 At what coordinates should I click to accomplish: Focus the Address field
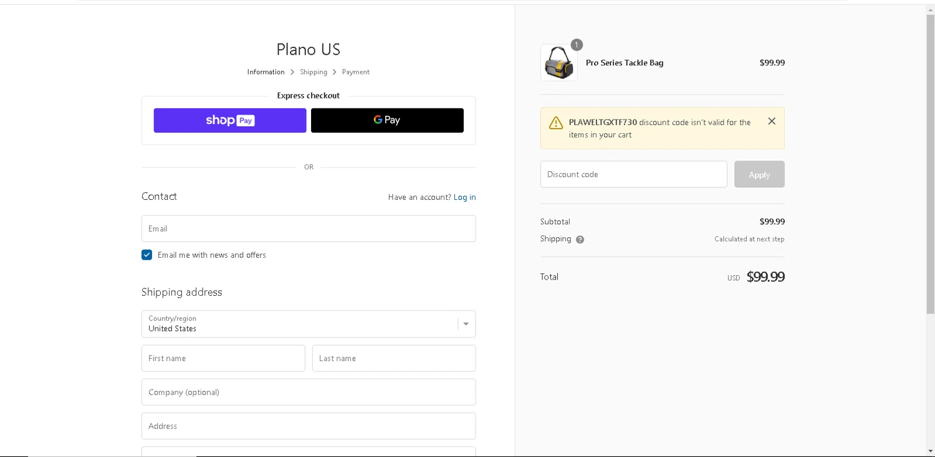click(309, 426)
